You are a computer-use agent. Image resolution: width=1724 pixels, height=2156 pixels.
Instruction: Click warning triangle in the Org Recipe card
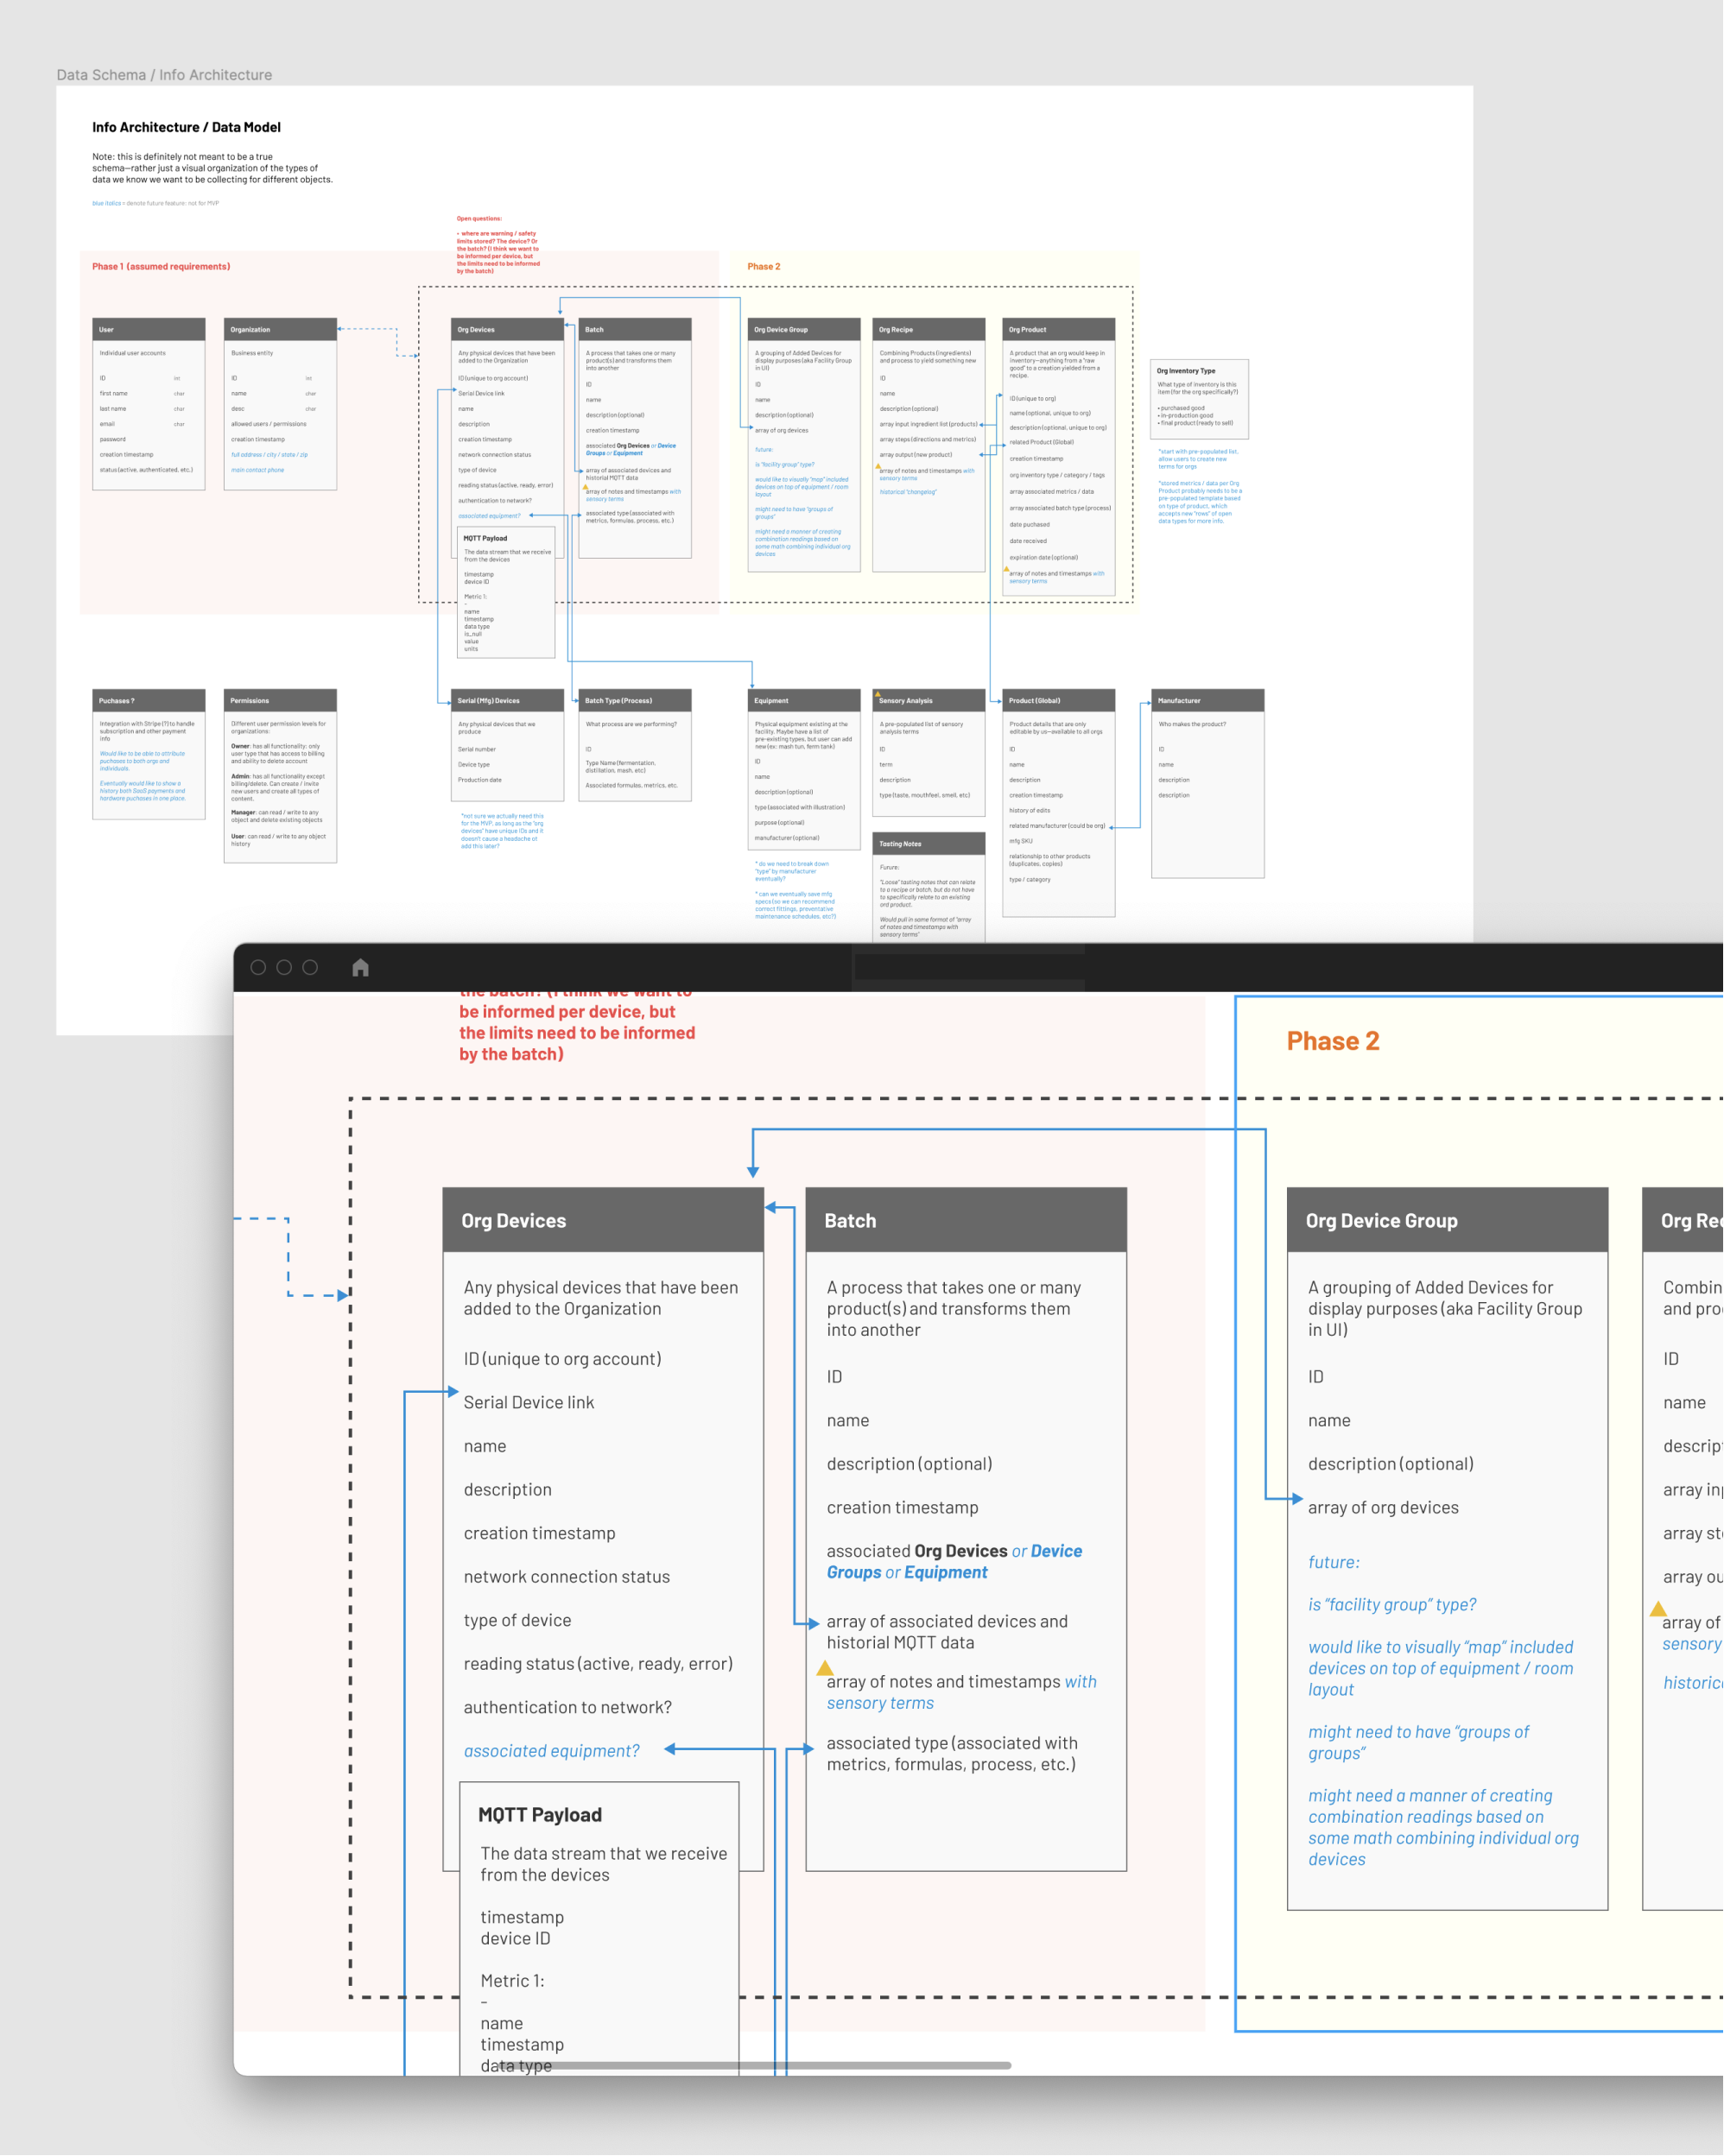1658,1609
